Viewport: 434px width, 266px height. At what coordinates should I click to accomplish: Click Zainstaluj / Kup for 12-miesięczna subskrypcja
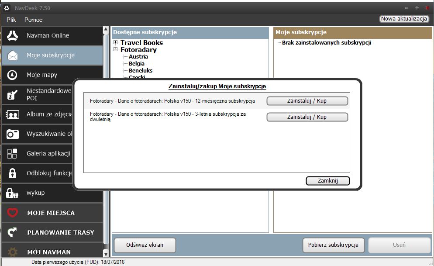pyautogui.click(x=307, y=101)
